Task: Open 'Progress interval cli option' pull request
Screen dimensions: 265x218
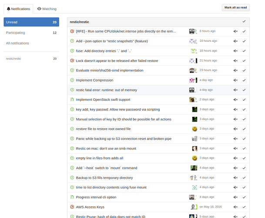Action: pos(96,197)
